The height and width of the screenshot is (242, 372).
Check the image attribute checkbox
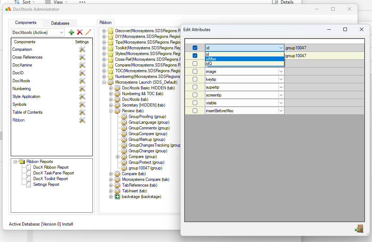(x=195, y=71)
